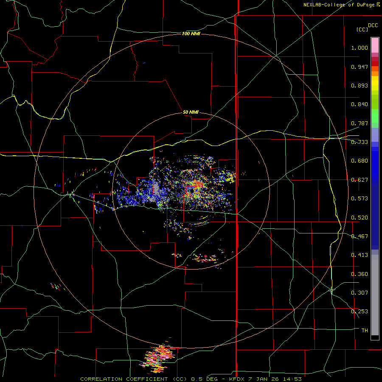Pick the bright blue color bar segment
Viewport: 382px width, 382px height.
click(x=375, y=166)
